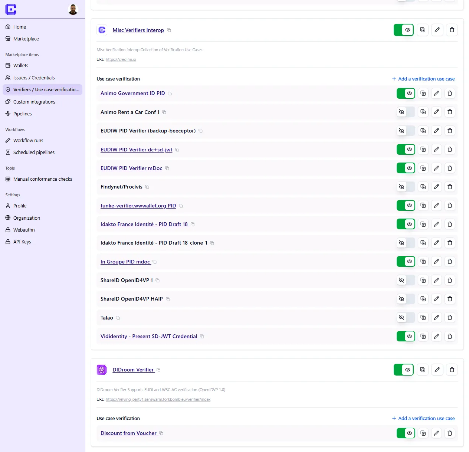
Task: Copy ShareID OpenID4VP 1 name
Action: 157,280
